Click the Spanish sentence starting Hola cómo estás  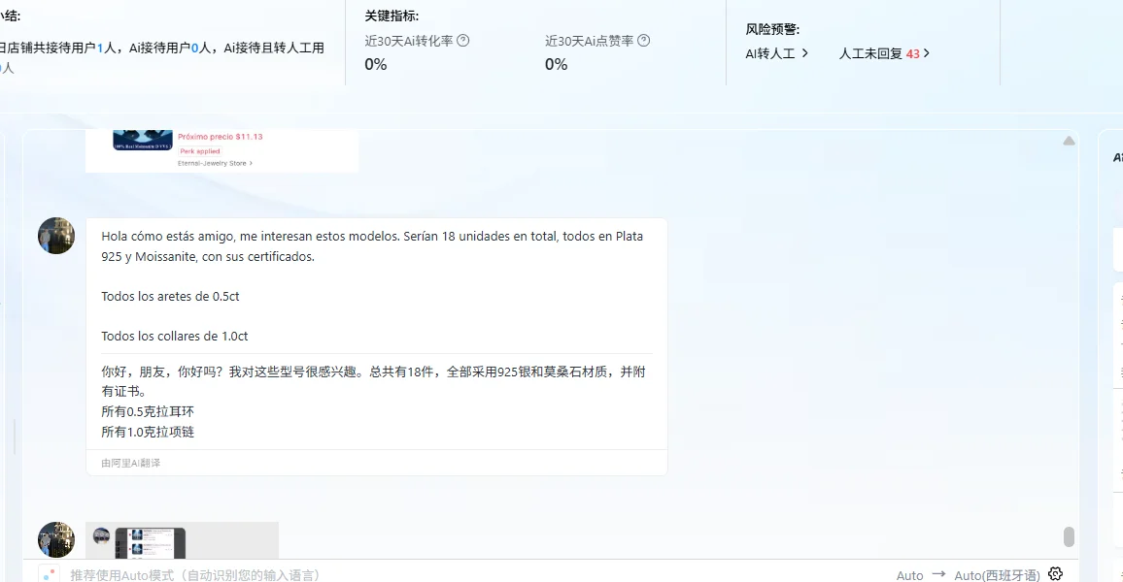[x=372, y=246]
